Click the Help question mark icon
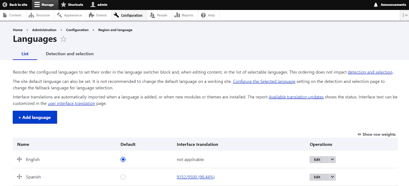The image size is (409, 186). (203, 15)
